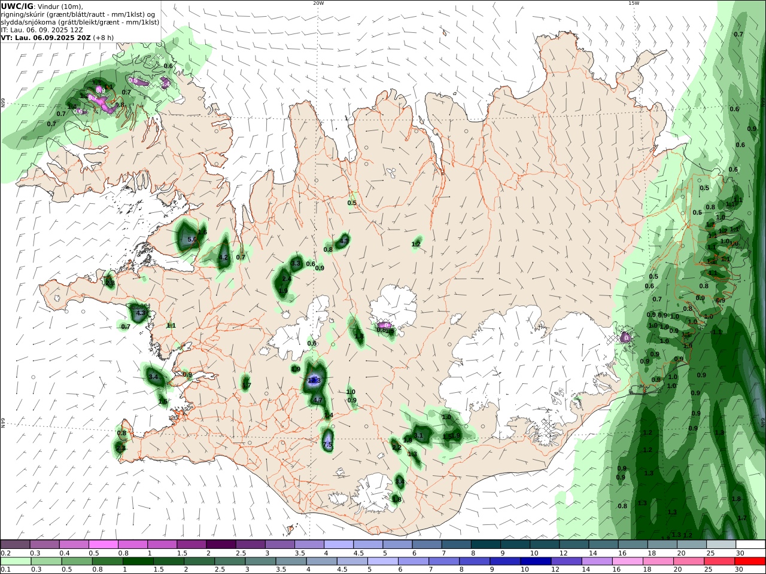Click the 4.2 precipitation value

tap(224, 258)
